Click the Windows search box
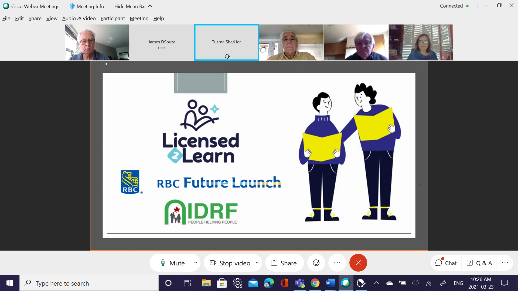 click(89, 283)
